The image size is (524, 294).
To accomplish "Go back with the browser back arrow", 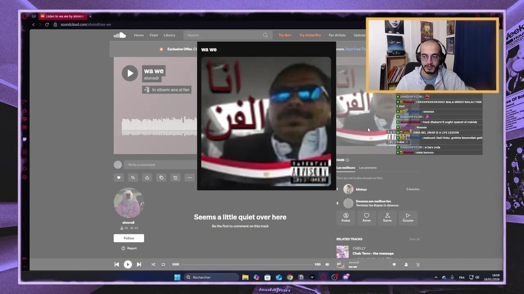I will click(34, 24).
